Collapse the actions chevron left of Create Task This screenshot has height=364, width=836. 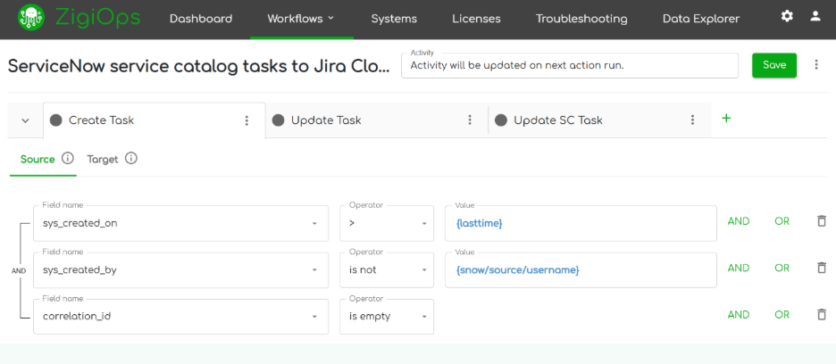[25, 120]
